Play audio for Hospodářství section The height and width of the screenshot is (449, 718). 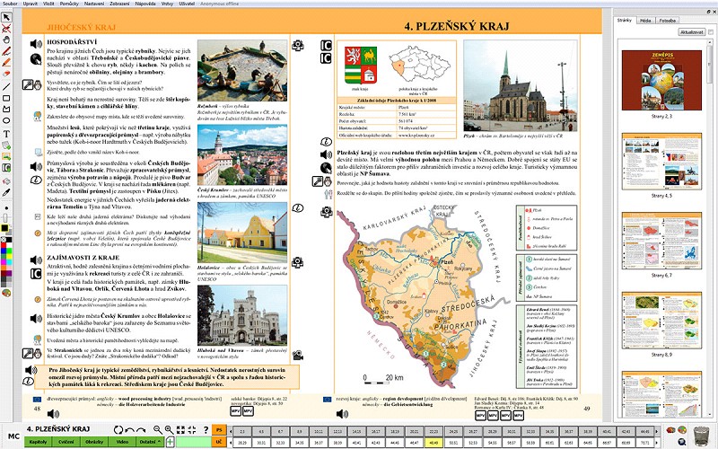(x=36, y=44)
